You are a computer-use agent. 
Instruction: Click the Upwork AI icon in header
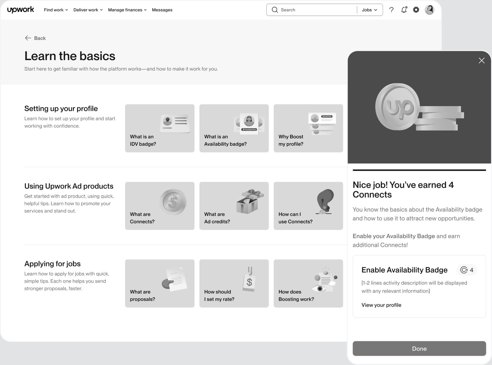416,10
